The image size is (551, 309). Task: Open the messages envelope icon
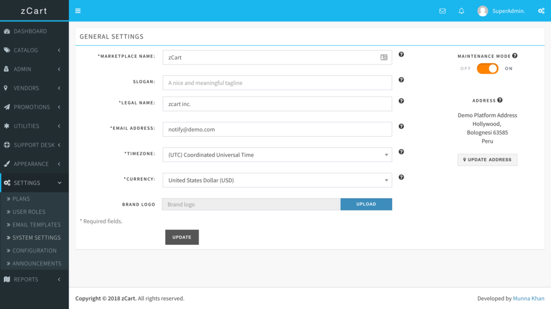pyautogui.click(x=442, y=11)
